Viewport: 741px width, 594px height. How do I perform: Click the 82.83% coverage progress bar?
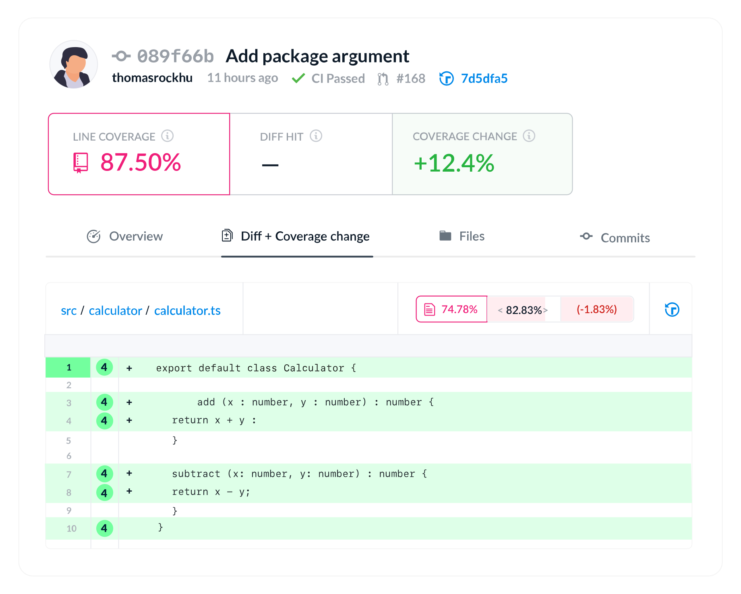[522, 310]
